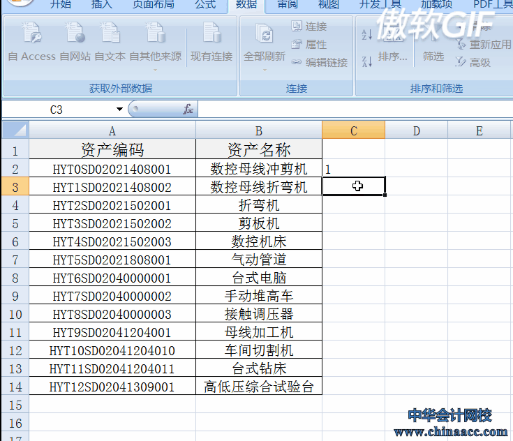This screenshot has width=513, height=441.
Task: Select cell C2 containing 1
Action: tap(354, 169)
